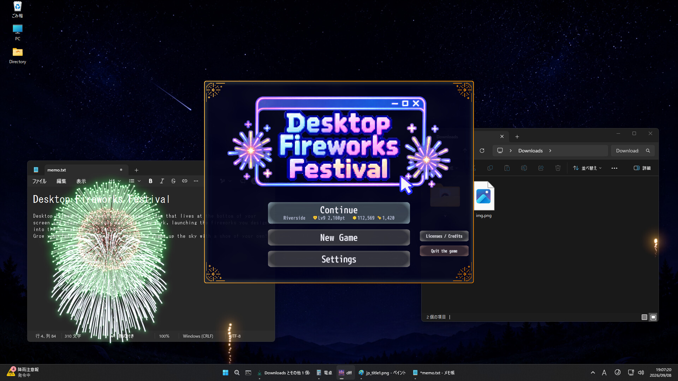Open the game Settings
678x381 pixels.
[x=339, y=259]
